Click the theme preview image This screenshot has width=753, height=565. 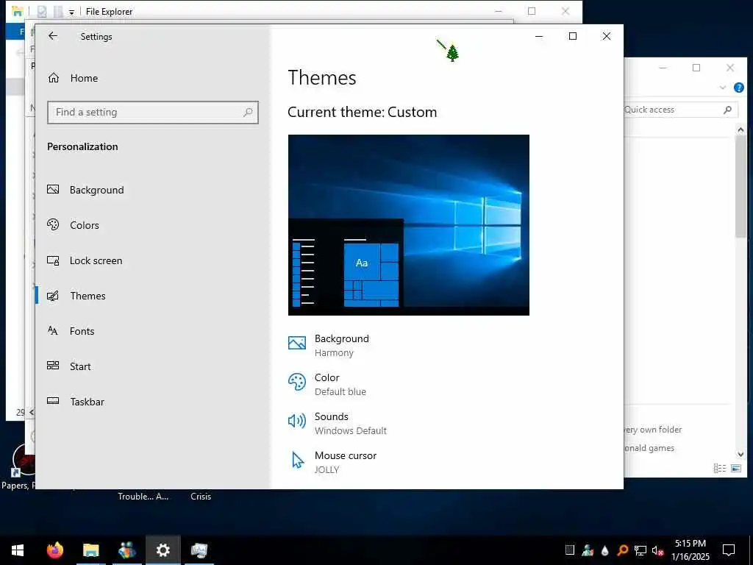(x=409, y=225)
